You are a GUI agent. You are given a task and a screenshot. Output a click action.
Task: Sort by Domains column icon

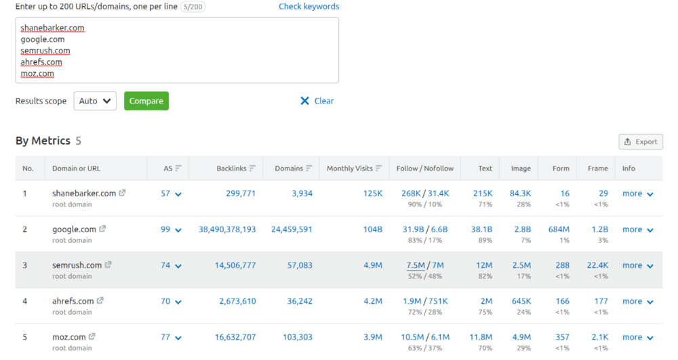pyautogui.click(x=308, y=168)
